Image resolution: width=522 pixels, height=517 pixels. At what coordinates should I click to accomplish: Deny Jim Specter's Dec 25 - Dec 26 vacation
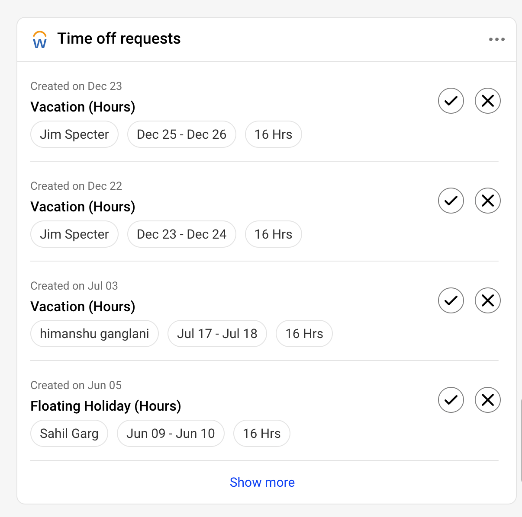coord(487,101)
